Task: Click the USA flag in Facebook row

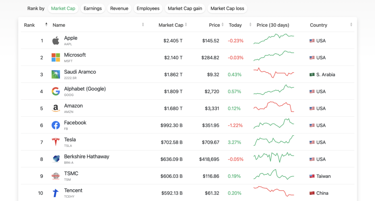Action: (x=312, y=125)
